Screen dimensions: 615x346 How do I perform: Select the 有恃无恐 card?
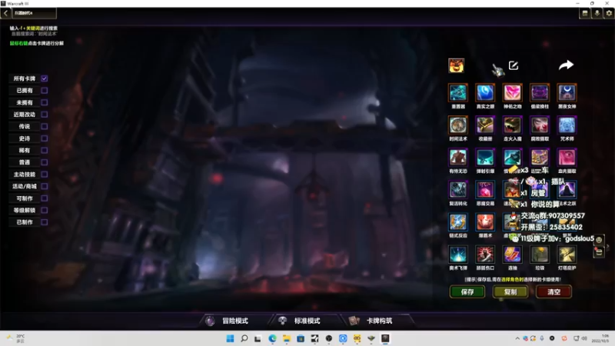click(x=458, y=158)
